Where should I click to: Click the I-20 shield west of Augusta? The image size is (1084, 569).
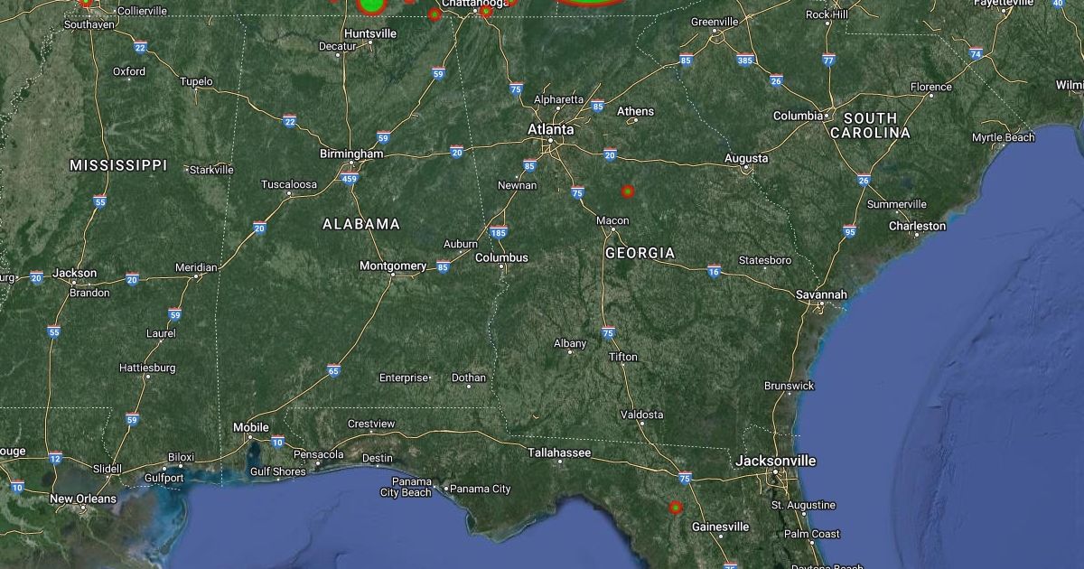(609, 155)
